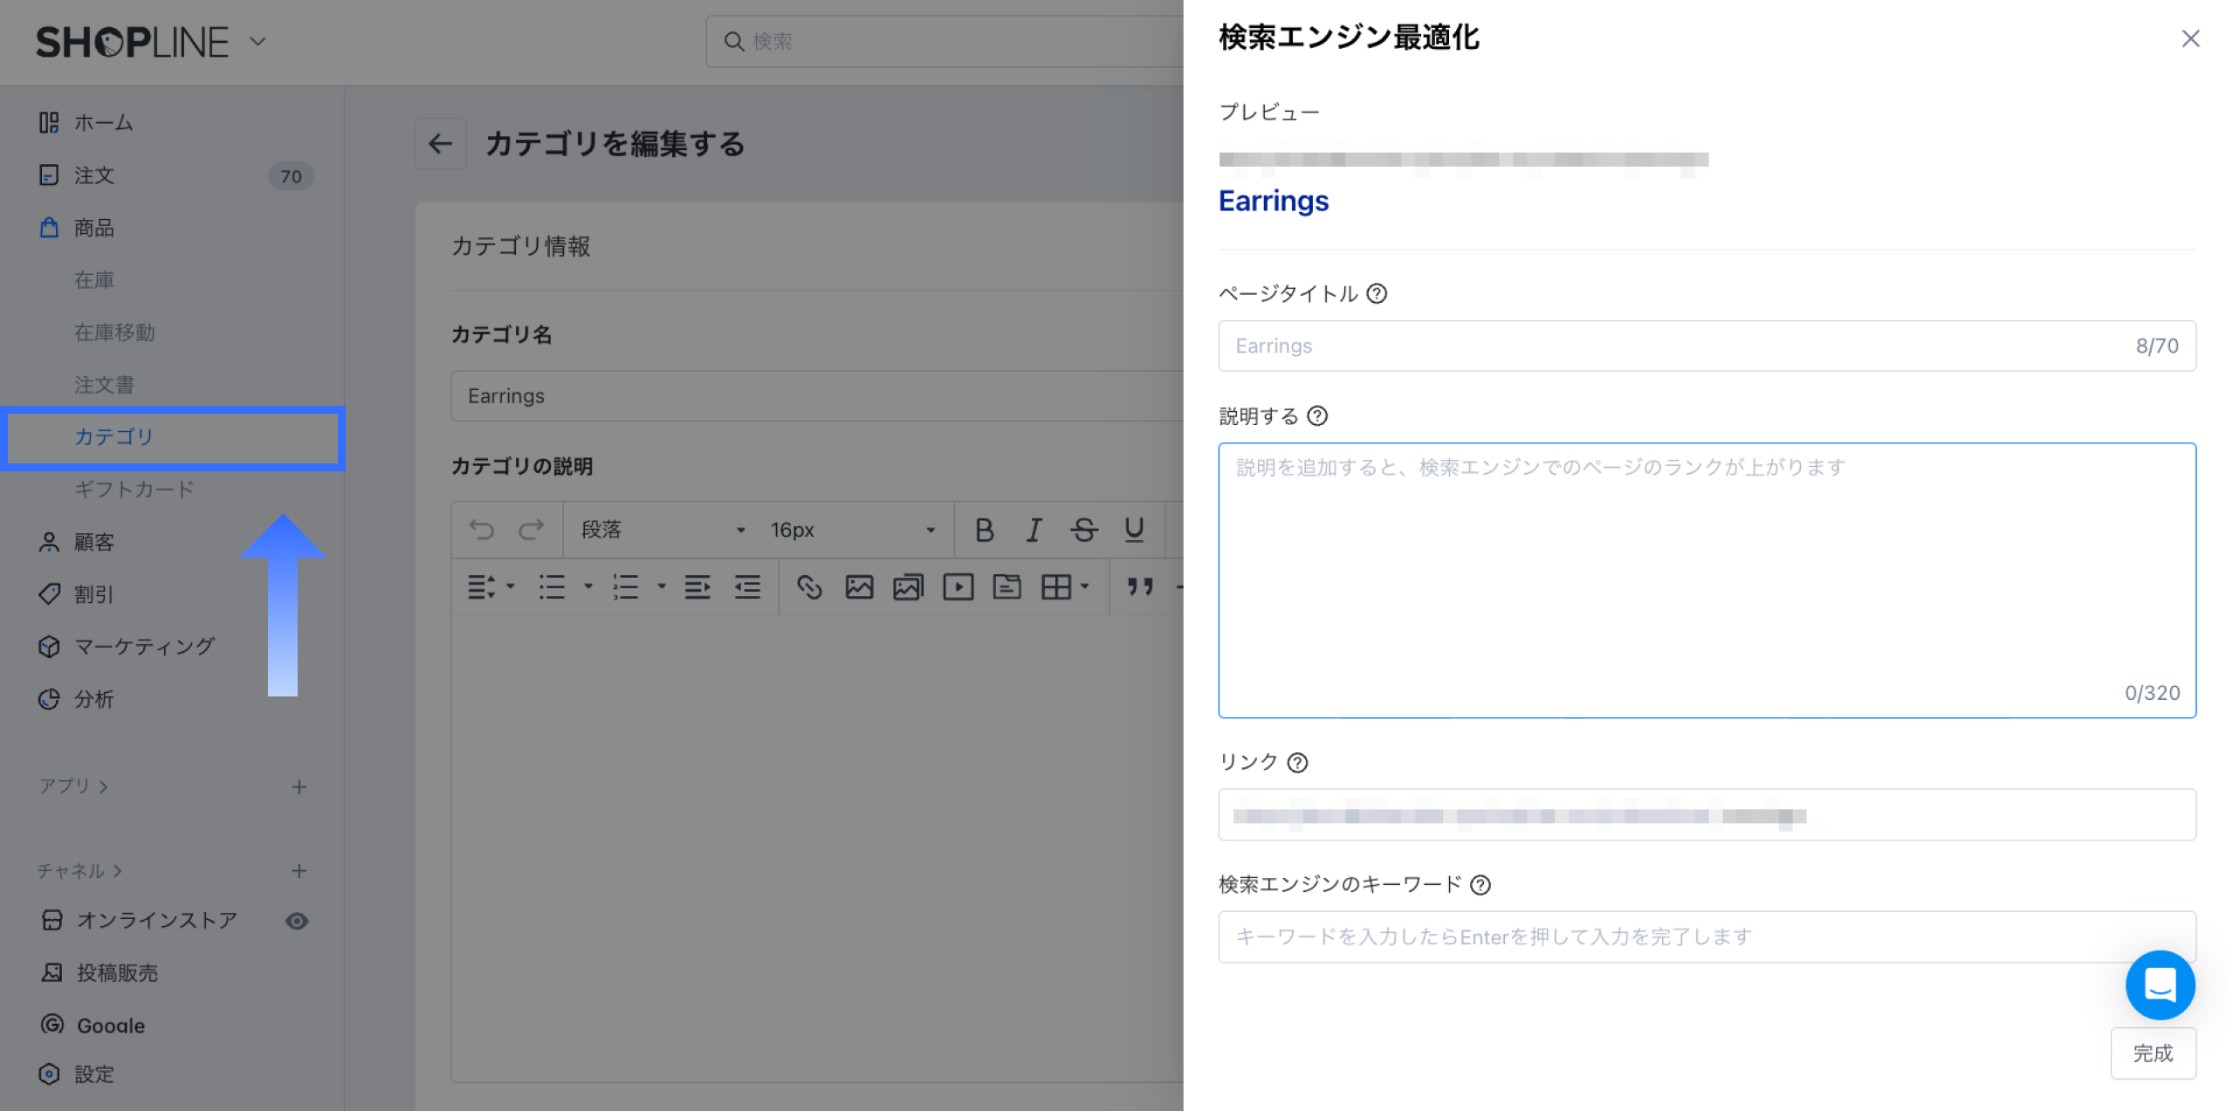The height and width of the screenshot is (1111, 2226).
Task: Insert a file attachment in the editor
Action: (1007, 587)
